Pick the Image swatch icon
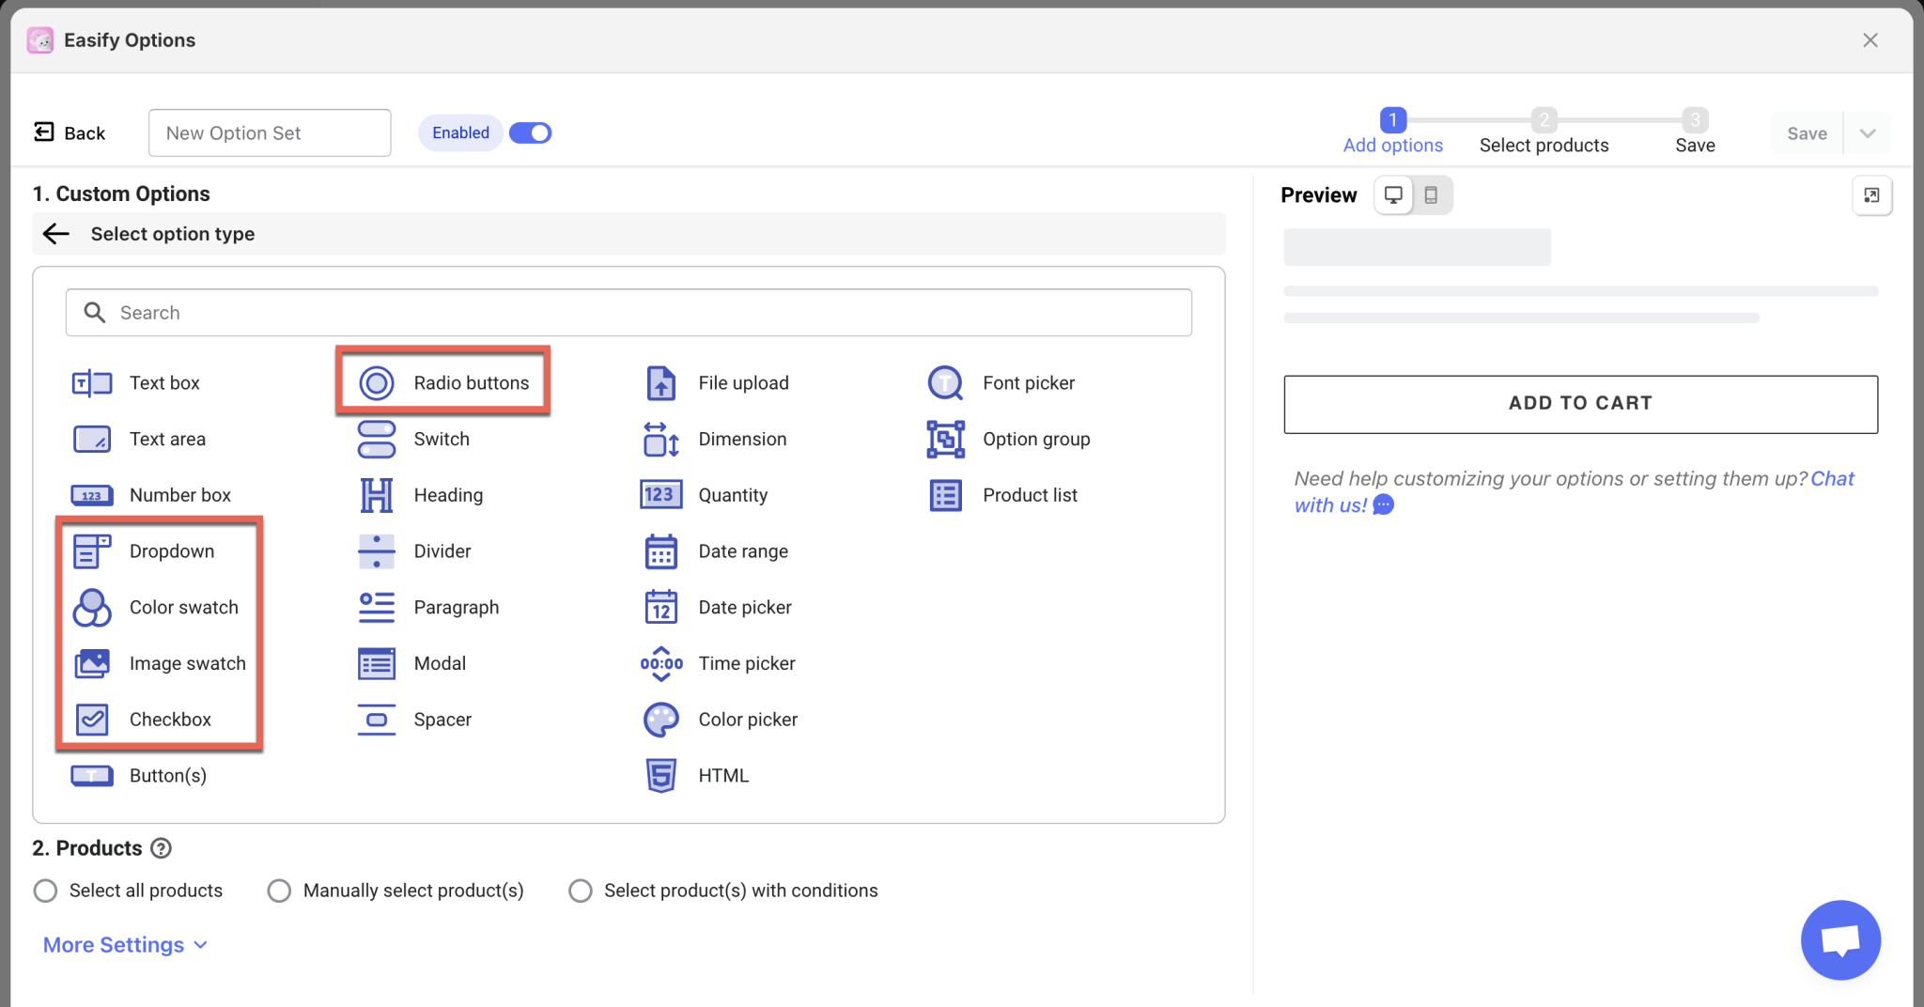This screenshot has height=1007, width=1924. coord(92,663)
